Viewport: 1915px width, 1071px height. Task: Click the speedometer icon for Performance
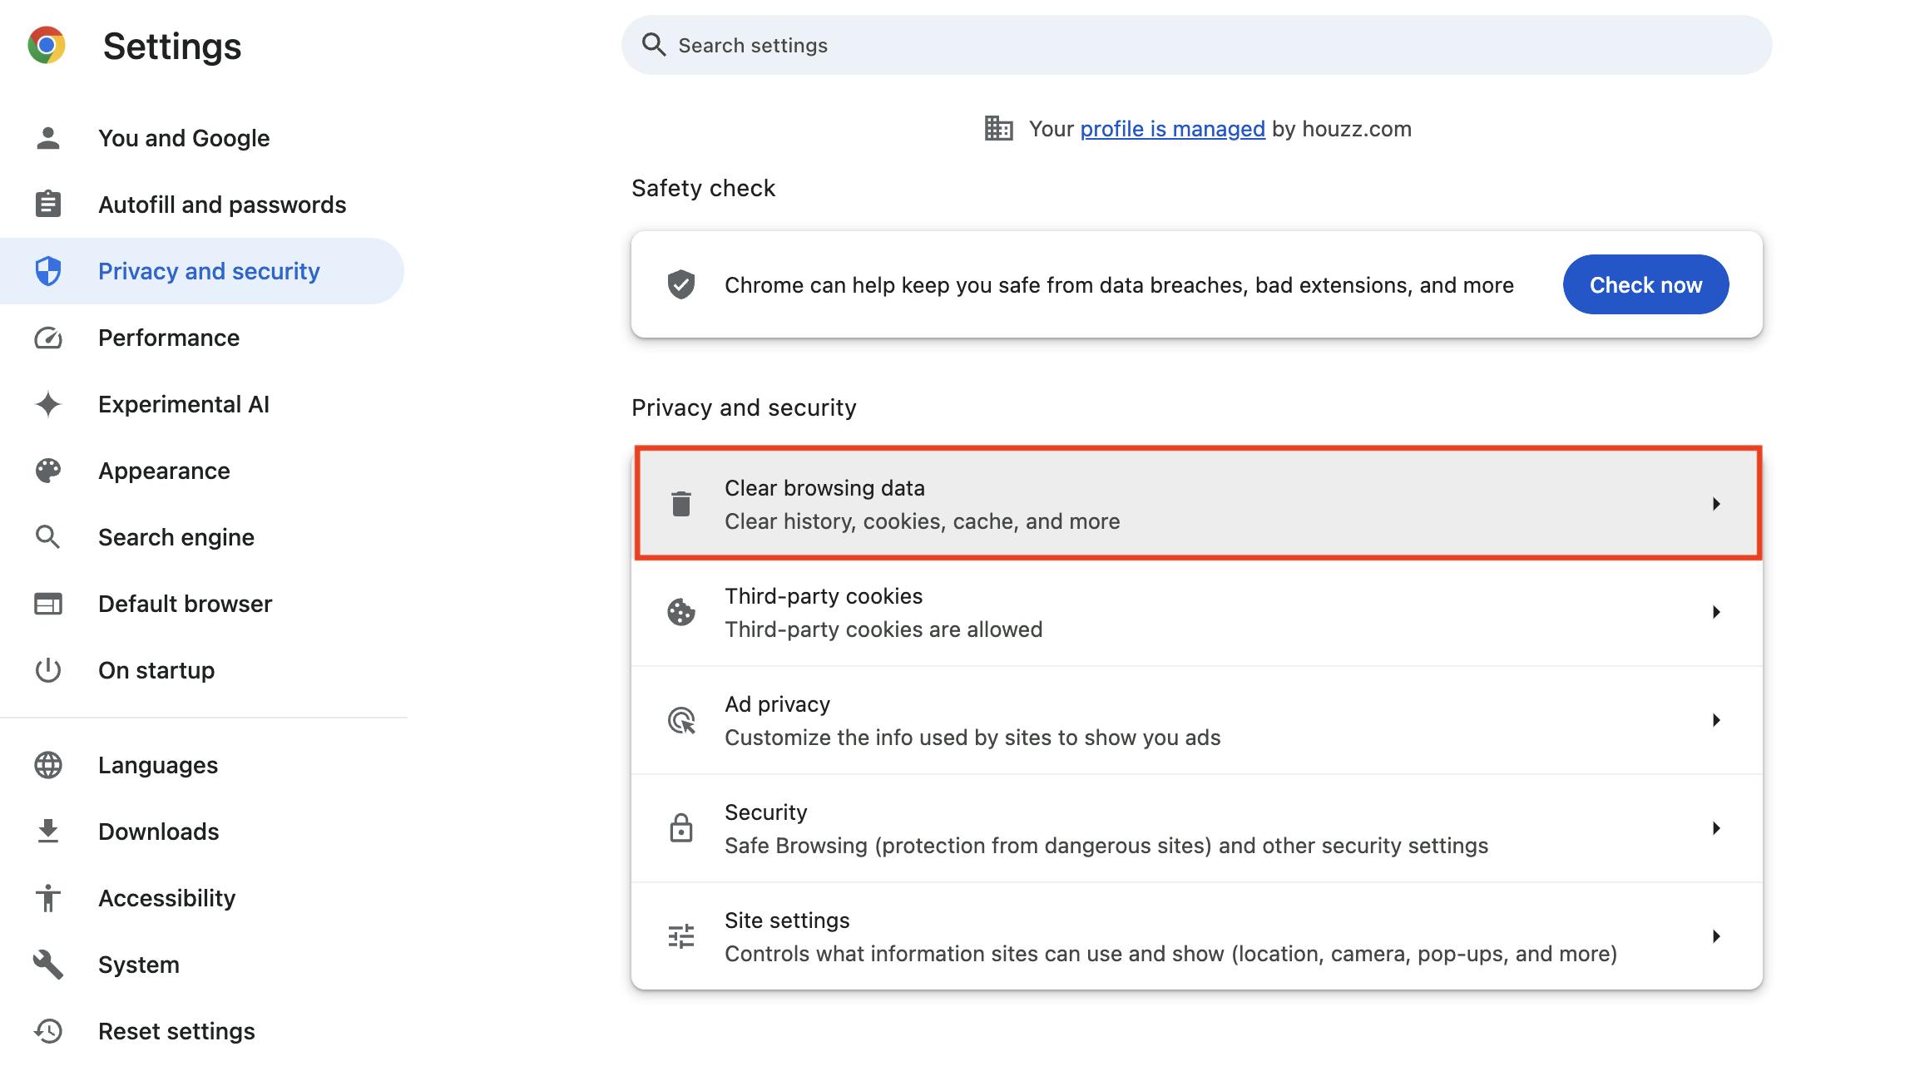[48, 338]
